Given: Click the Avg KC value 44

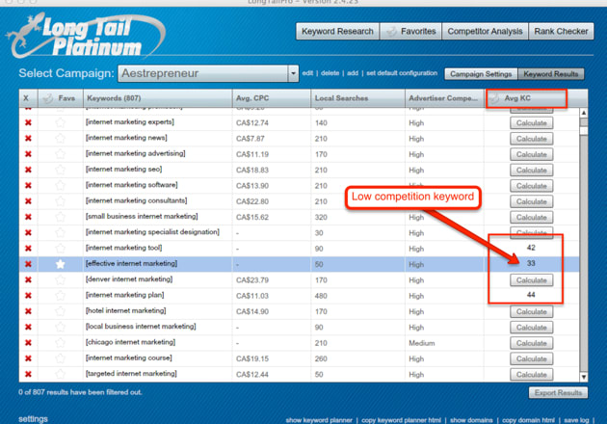Looking at the screenshot, I should (531, 295).
